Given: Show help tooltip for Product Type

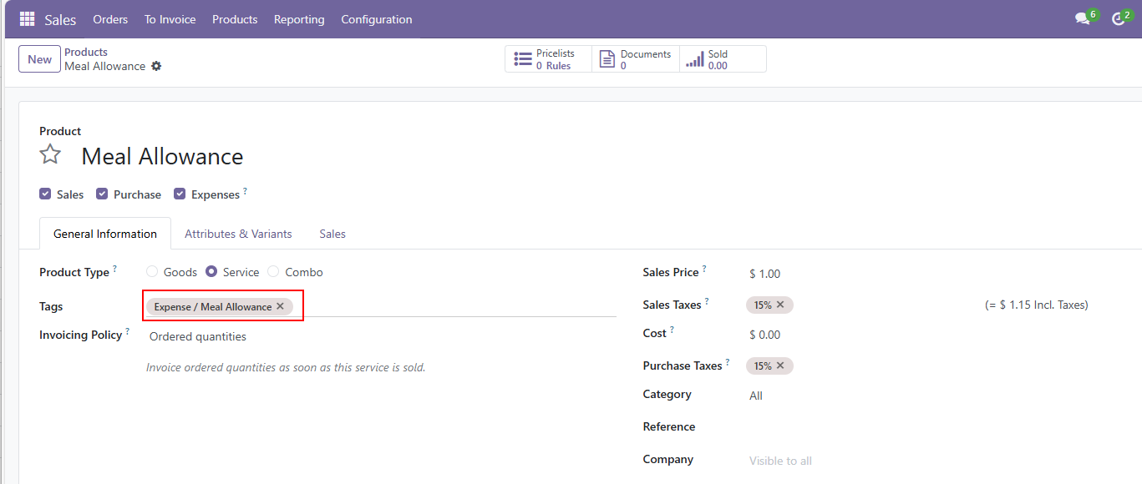Looking at the screenshot, I should [x=114, y=269].
